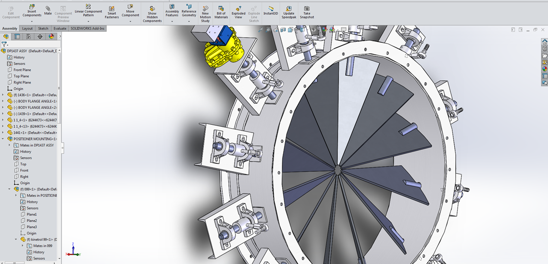The image size is (548, 264).
Task: Click left panel collapse handle
Action: pos(62,148)
